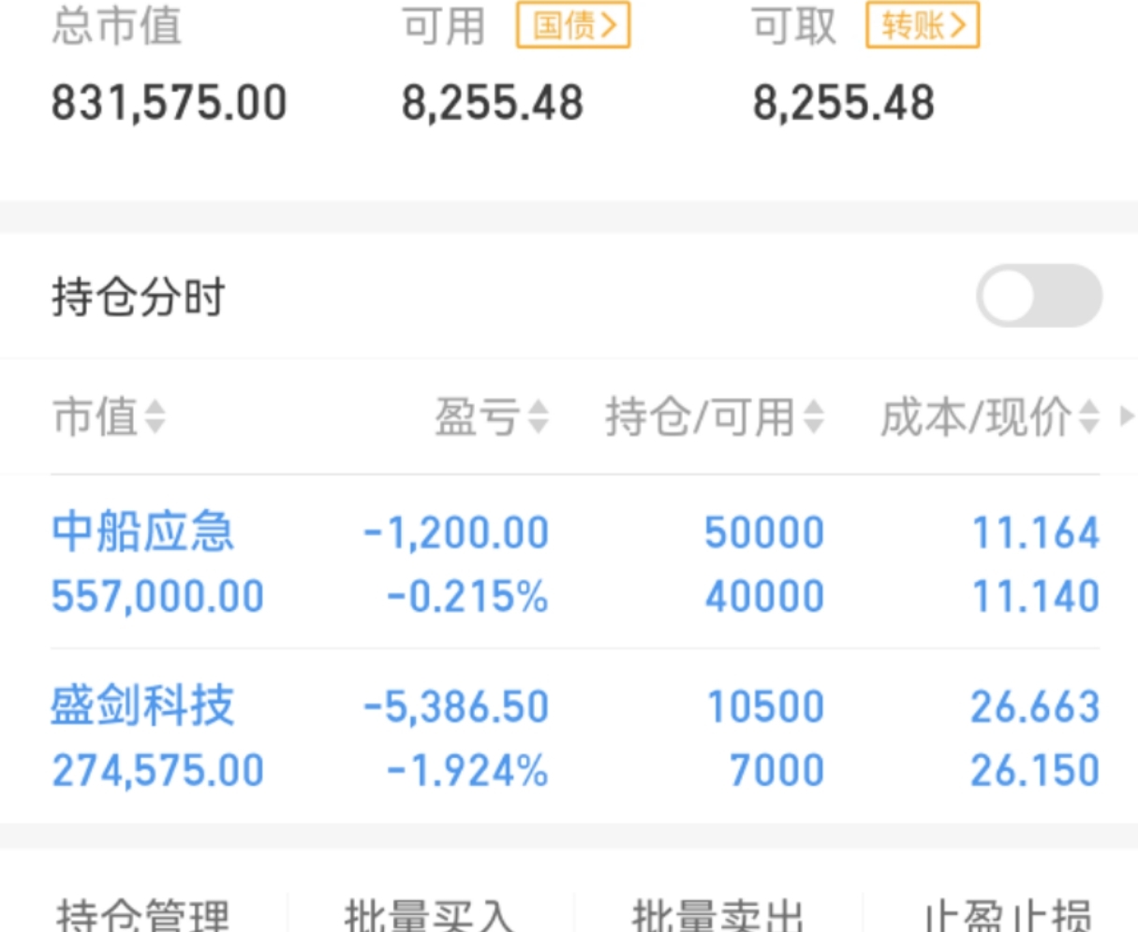The image size is (1138, 932).
Task: Click the current price 26.150
Action: click(x=1035, y=770)
